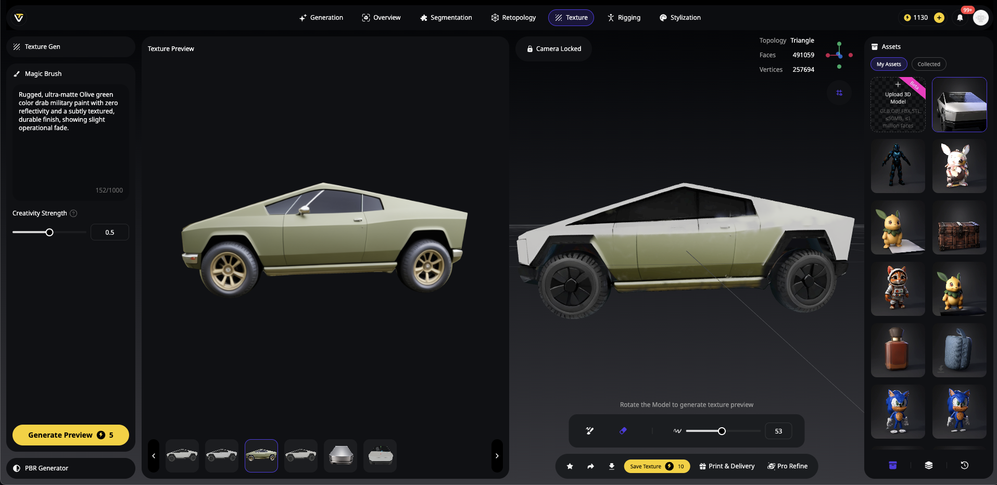The width and height of the screenshot is (997, 485).
Task: Click the Topology Triangle label
Action: point(787,41)
